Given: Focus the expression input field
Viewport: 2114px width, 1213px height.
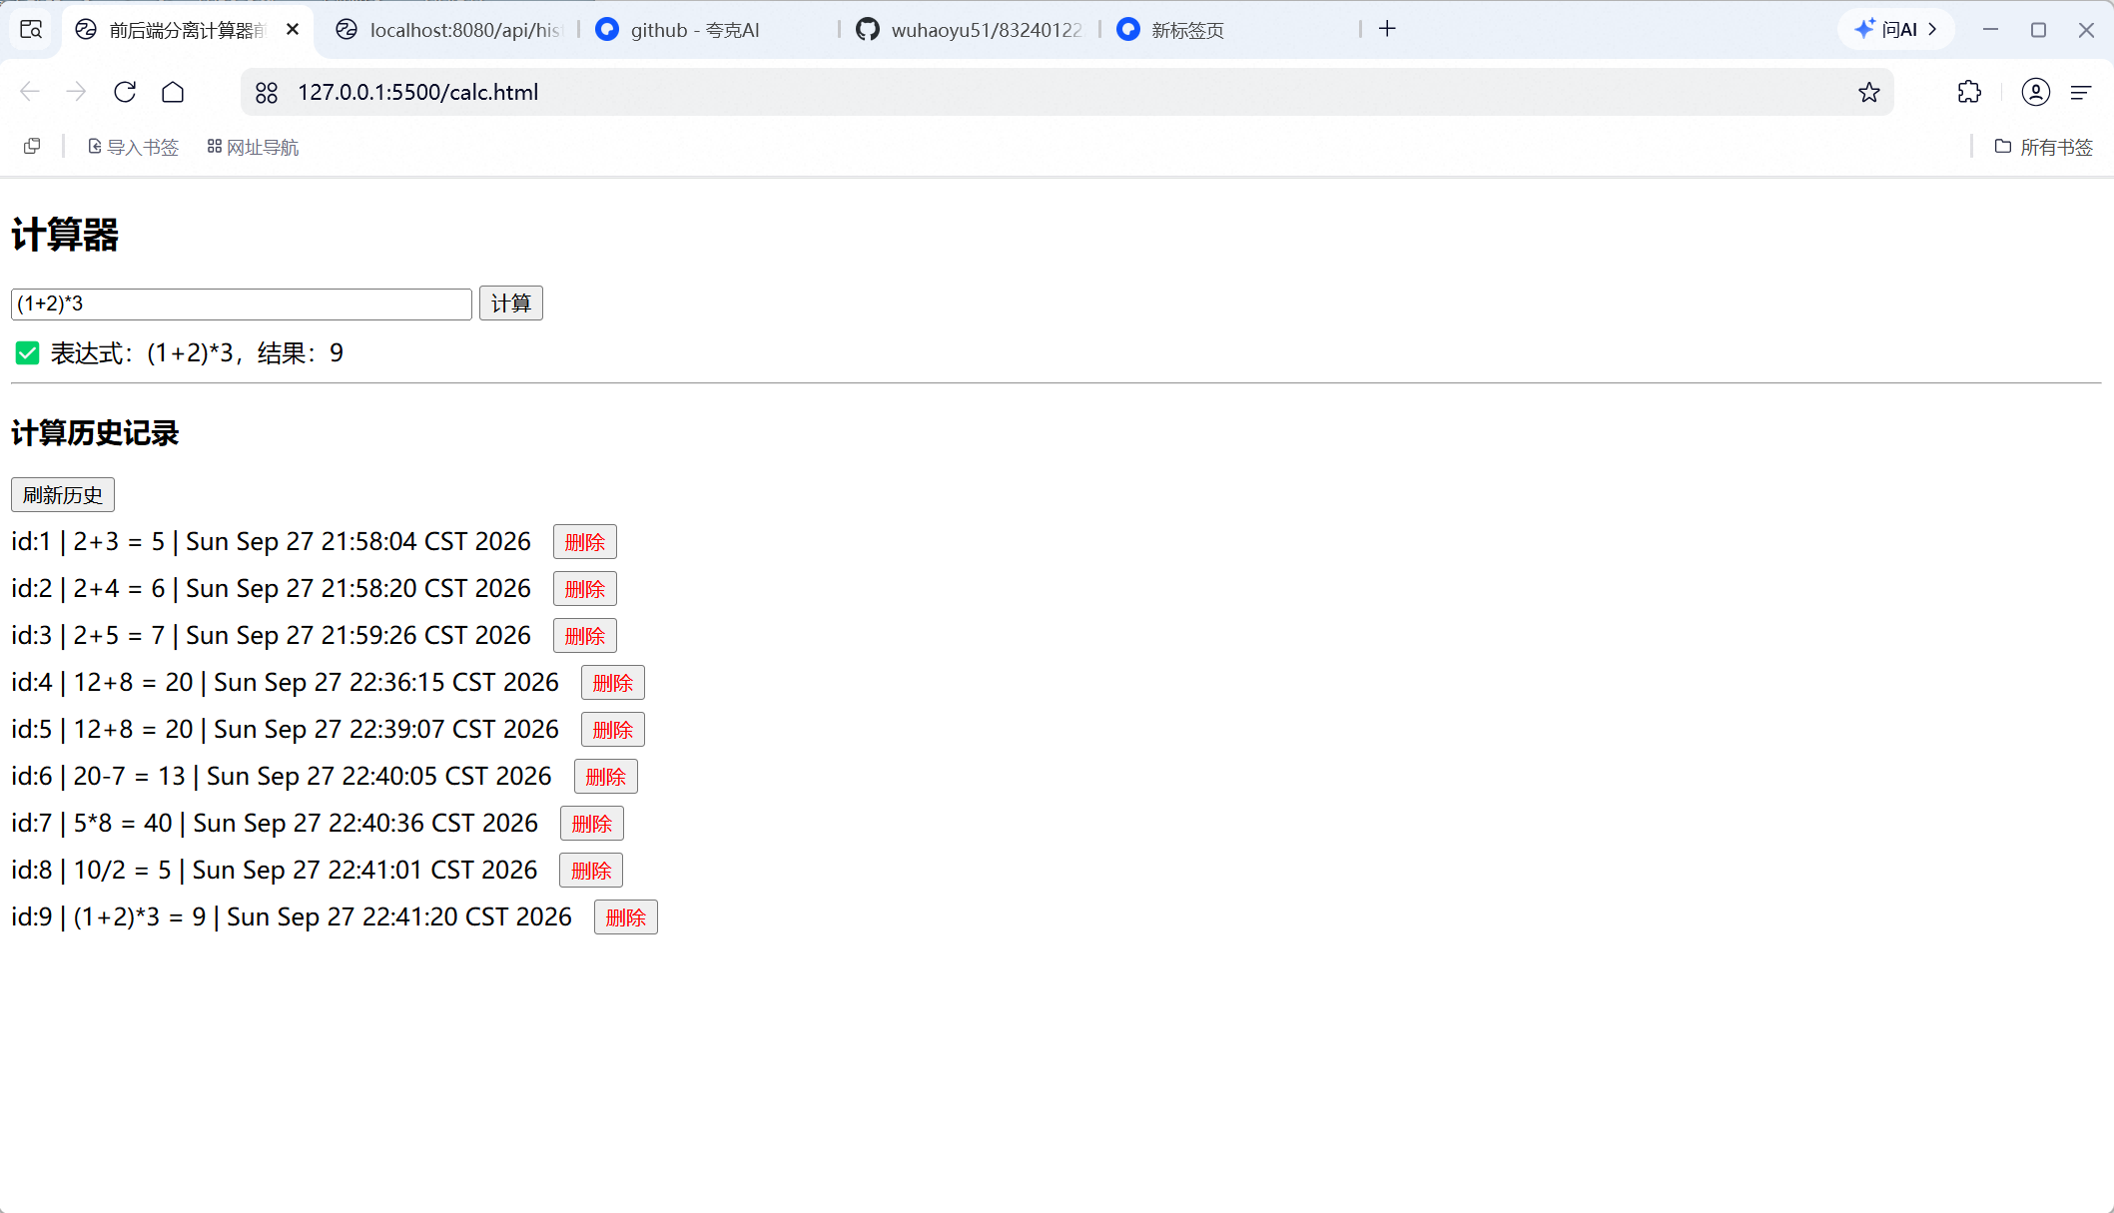Looking at the screenshot, I should tap(241, 303).
